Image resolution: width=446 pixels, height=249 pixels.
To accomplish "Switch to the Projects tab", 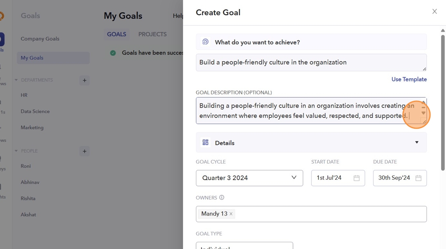I will [152, 34].
